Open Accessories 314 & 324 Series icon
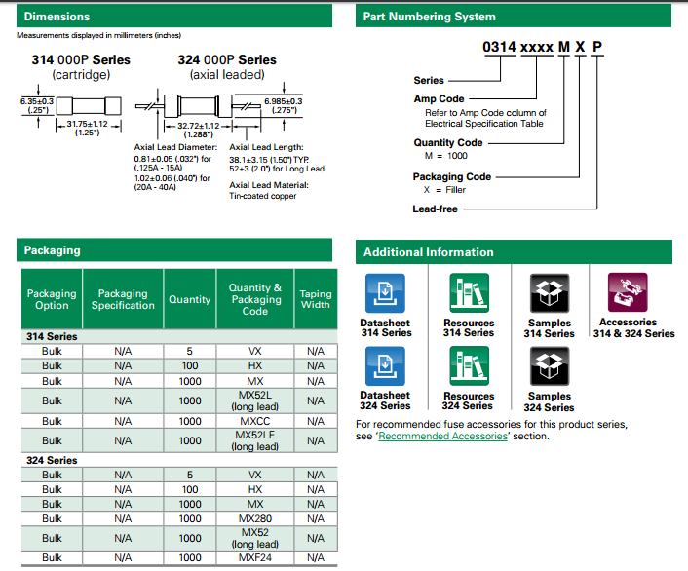 pyautogui.click(x=628, y=292)
